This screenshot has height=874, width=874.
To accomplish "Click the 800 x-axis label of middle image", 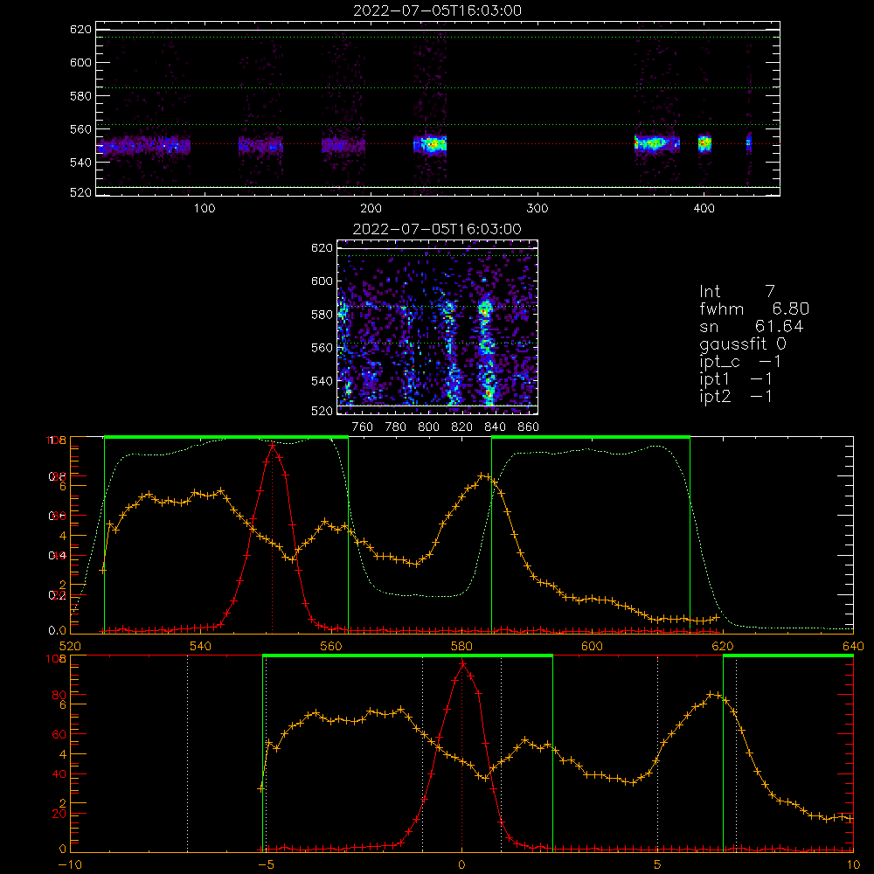I will [x=428, y=427].
